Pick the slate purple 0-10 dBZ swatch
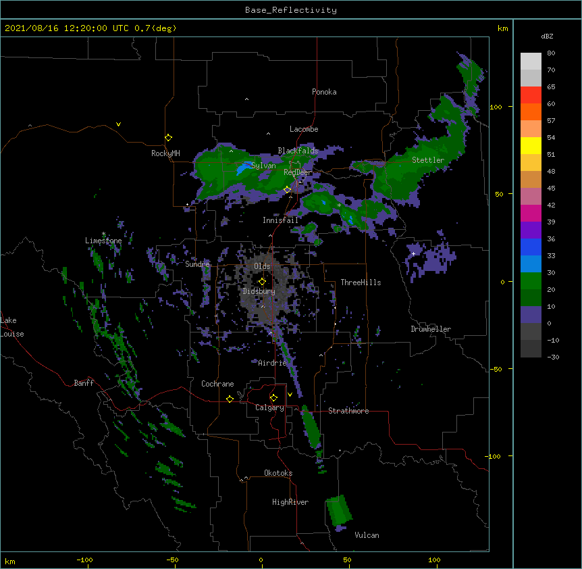The height and width of the screenshot is (569, 582). tap(531, 315)
